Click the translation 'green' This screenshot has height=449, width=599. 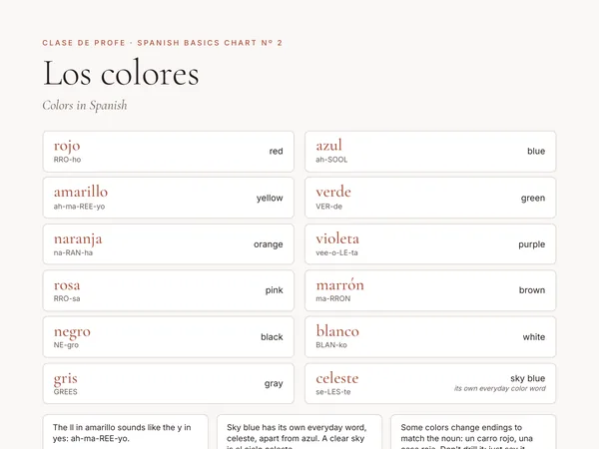[x=533, y=199]
